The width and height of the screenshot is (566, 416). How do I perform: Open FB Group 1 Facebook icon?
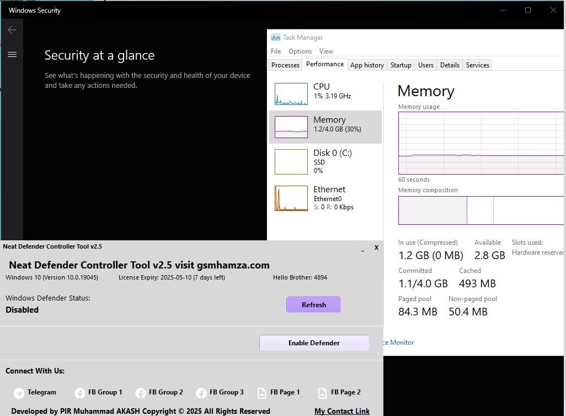(x=80, y=393)
